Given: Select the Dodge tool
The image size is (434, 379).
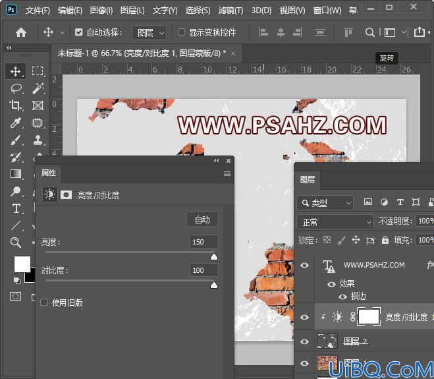Looking at the screenshot, I should pyautogui.click(x=16, y=191).
